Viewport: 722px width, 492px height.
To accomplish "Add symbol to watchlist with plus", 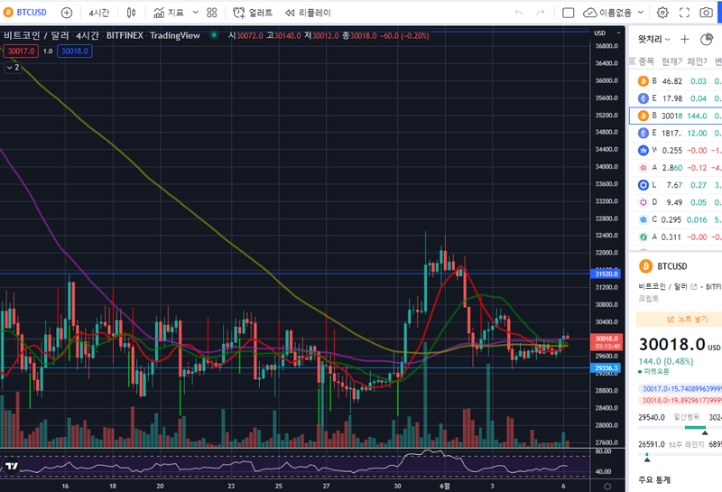I will (685, 40).
